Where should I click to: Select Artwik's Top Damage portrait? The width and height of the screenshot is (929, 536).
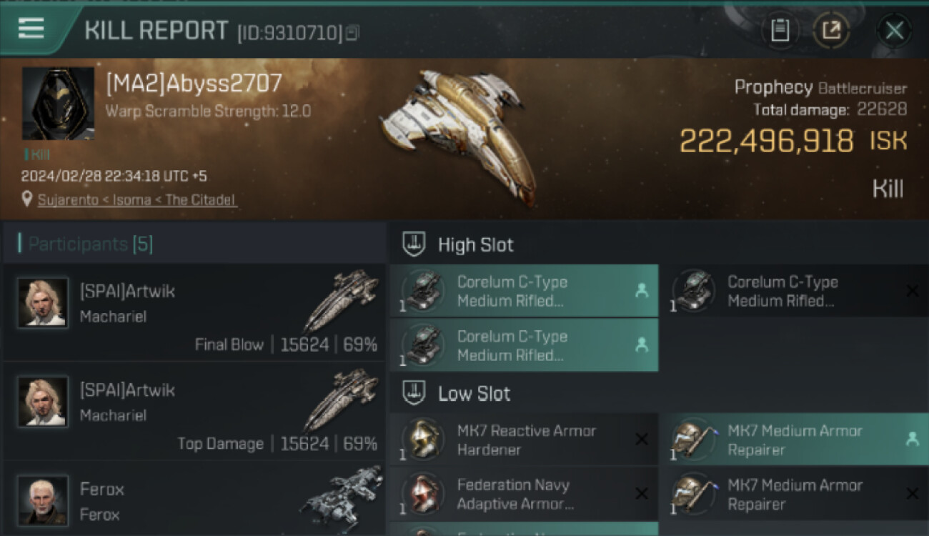coord(43,402)
